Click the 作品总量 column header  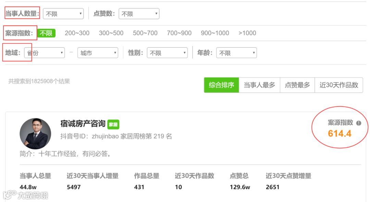point(147,176)
